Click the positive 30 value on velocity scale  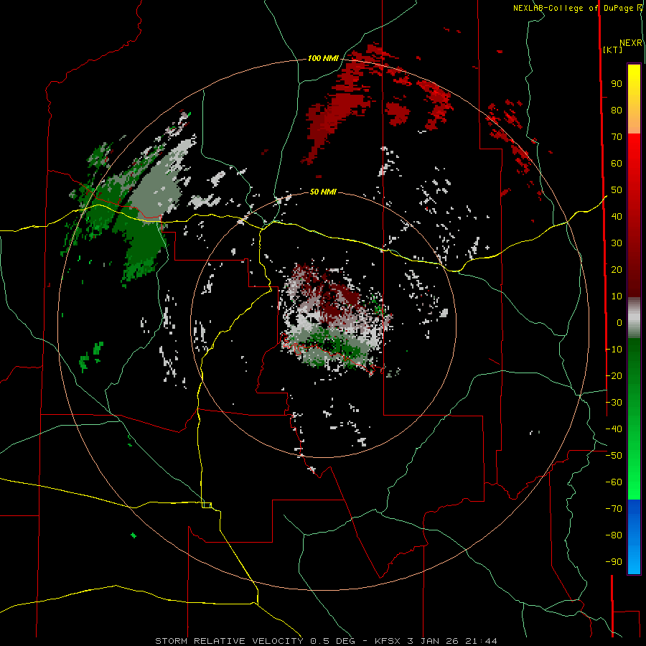[617, 243]
